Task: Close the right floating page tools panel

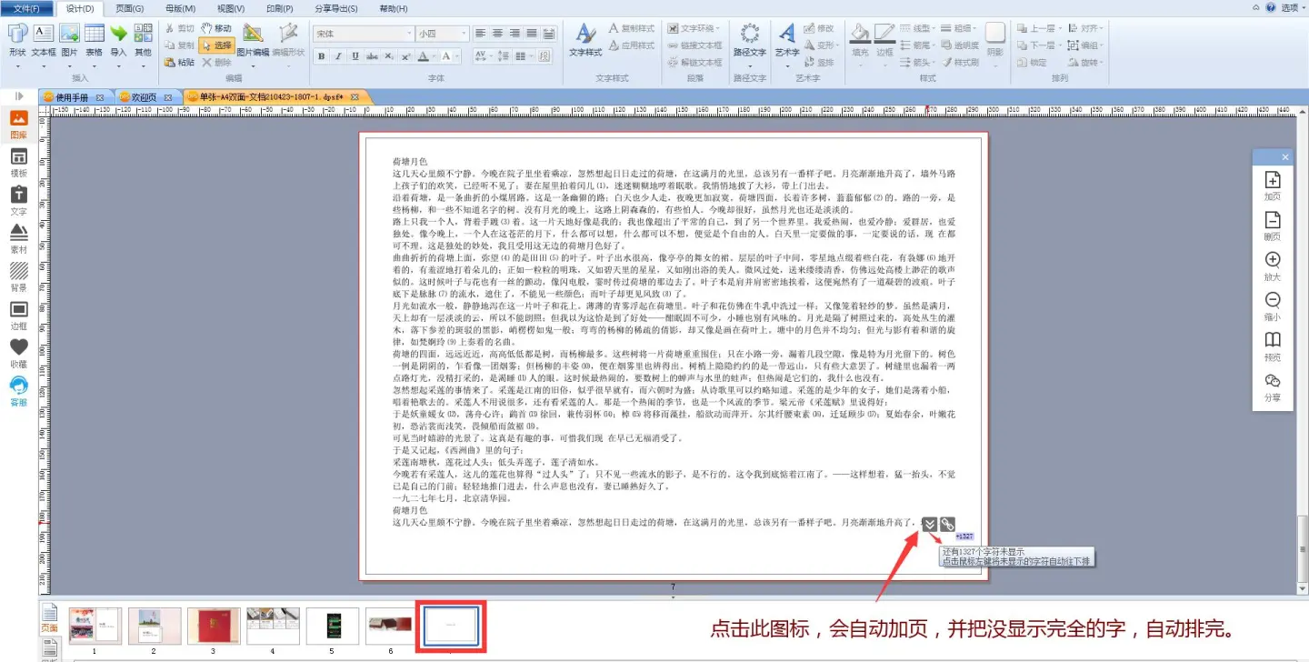Action: tap(1284, 157)
